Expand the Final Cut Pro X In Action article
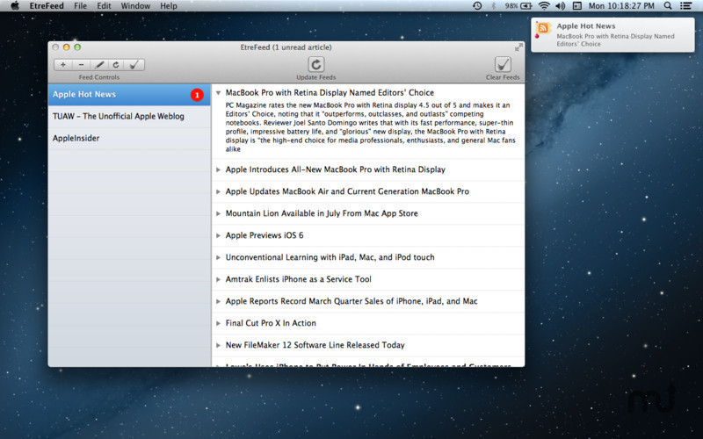Viewport: 703px width, 439px height. tap(218, 323)
